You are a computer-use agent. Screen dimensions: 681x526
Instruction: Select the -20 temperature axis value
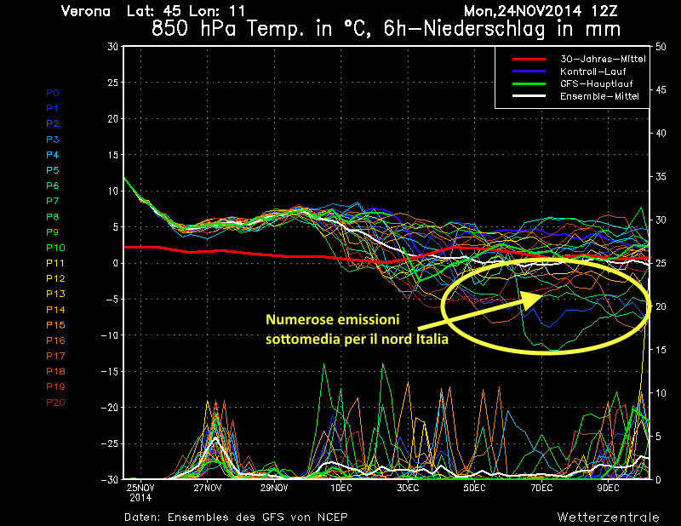(x=110, y=408)
